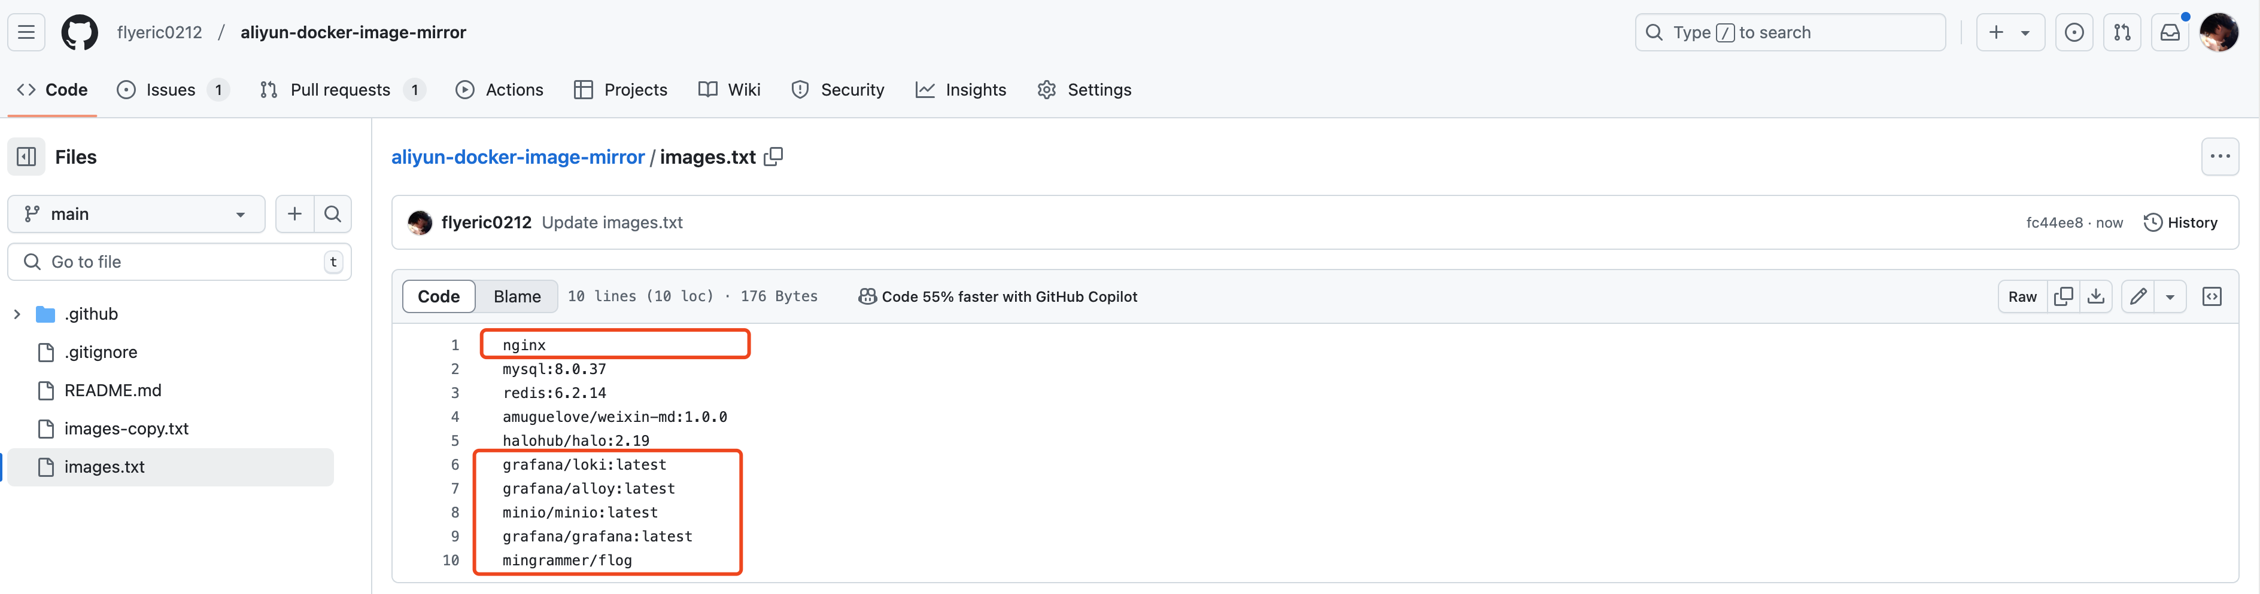Open the Raw file view
Image resolution: width=2260 pixels, height=594 pixels.
pos(2023,297)
